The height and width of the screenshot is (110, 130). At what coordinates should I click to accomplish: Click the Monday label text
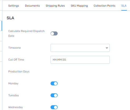(13, 84)
